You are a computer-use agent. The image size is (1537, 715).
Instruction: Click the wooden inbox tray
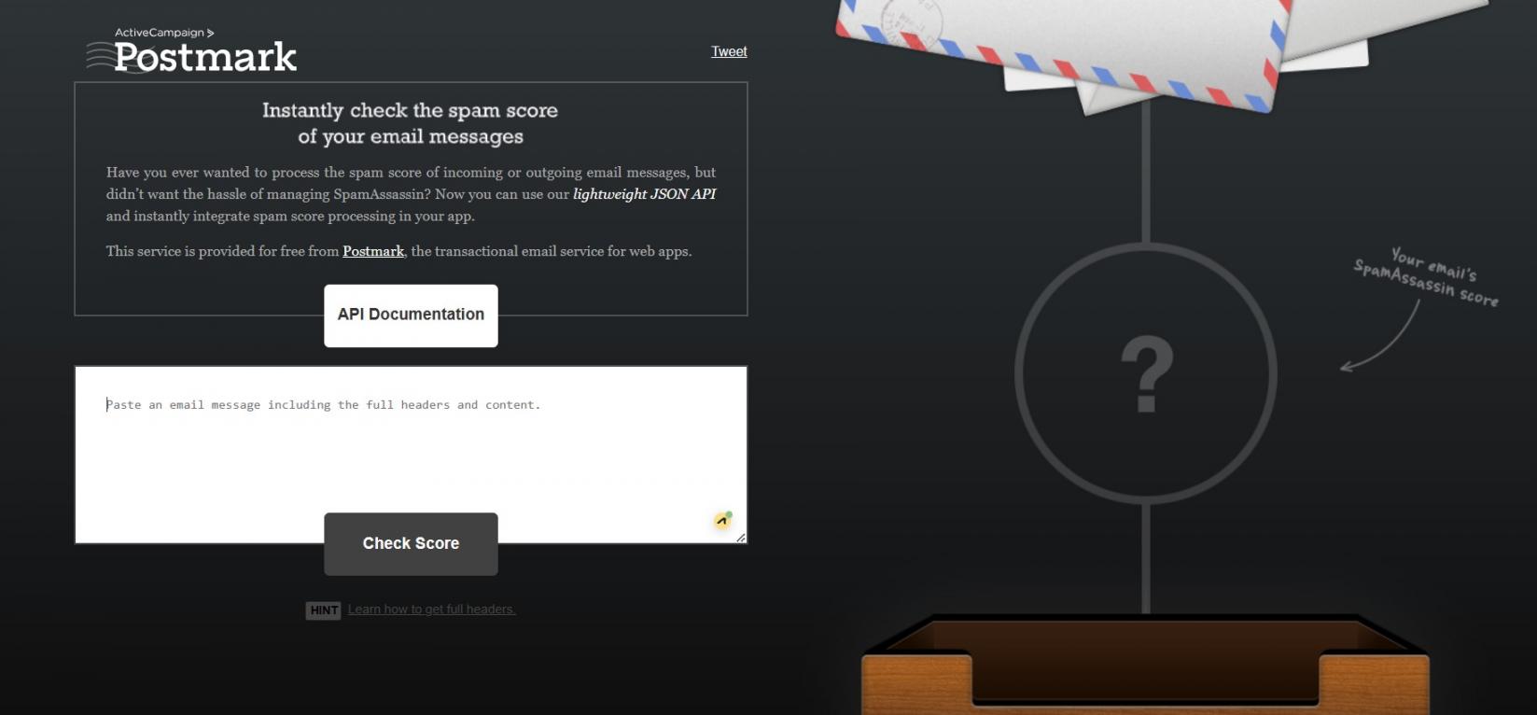(x=1145, y=665)
